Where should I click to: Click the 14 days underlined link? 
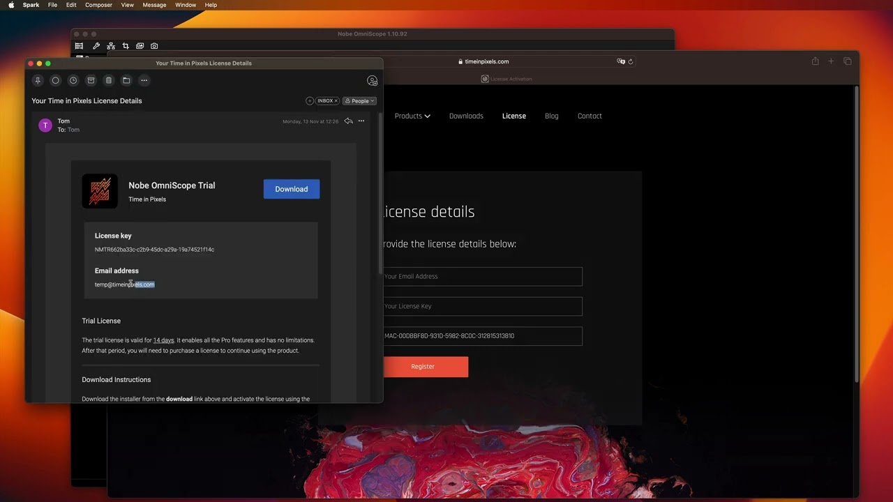coord(163,340)
